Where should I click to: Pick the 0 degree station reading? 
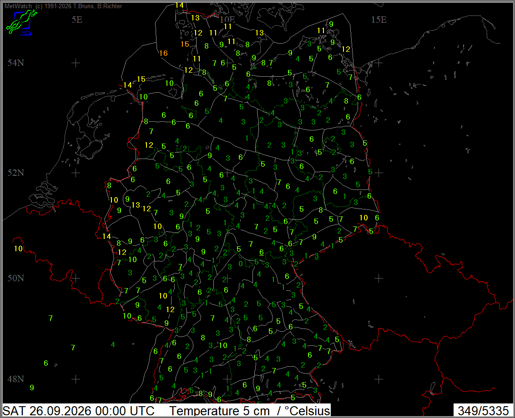tap(241, 264)
